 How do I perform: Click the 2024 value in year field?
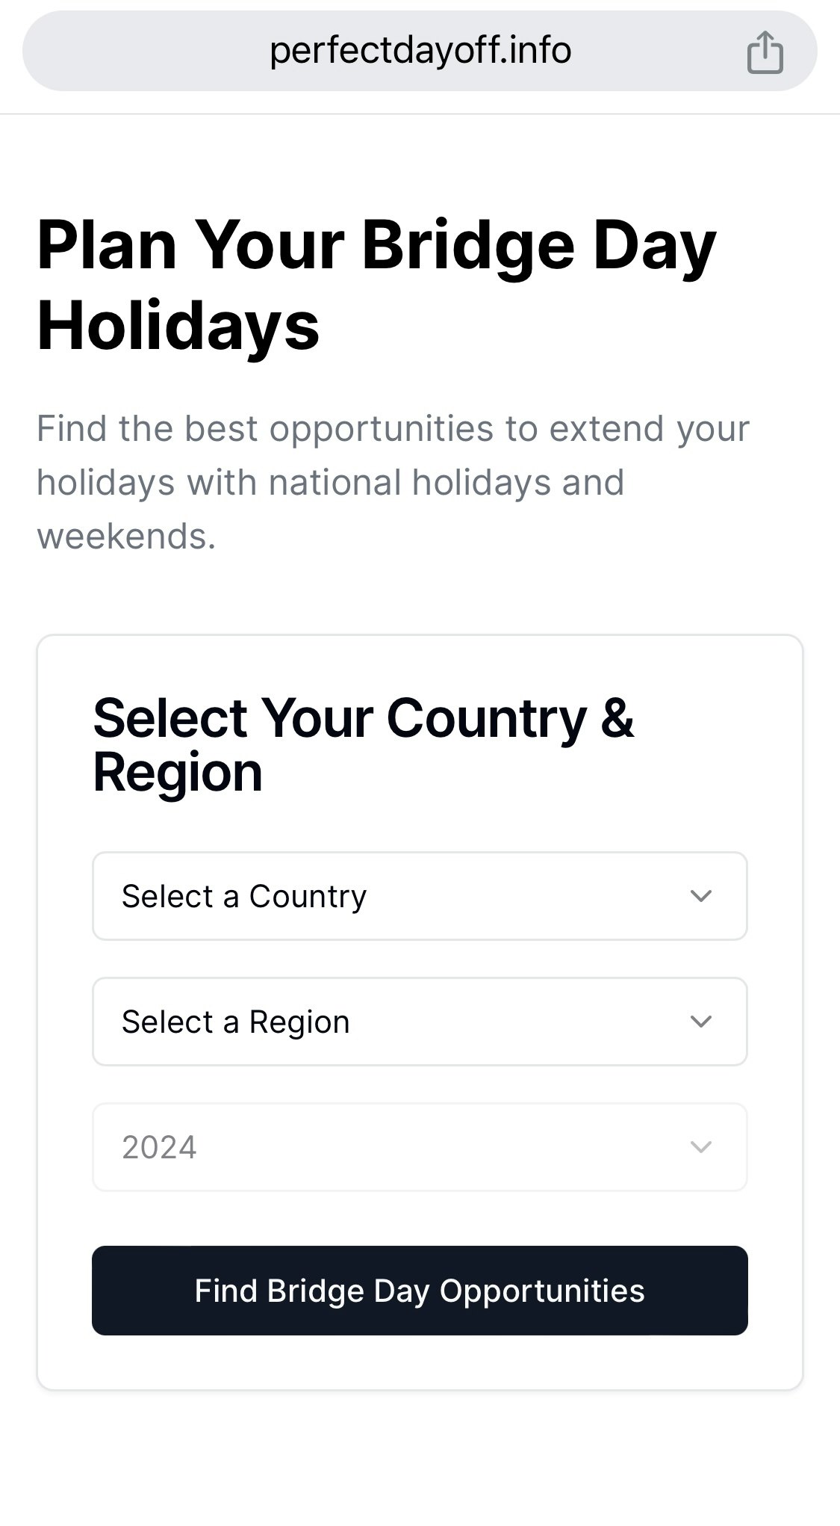point(159,1147)
